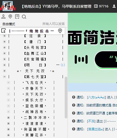Collapse the 第七天堂 channel
The height and width of the screenshot is (138, 117).
tap(4, 77)
